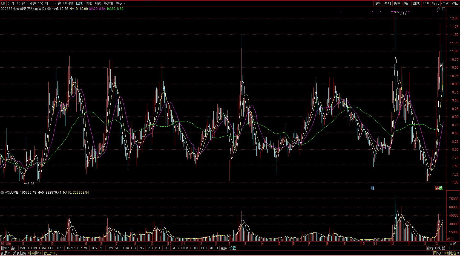Switch to the KDJ indicator
Viewport: 460px width, 256px height.
[x=158, y=248]
